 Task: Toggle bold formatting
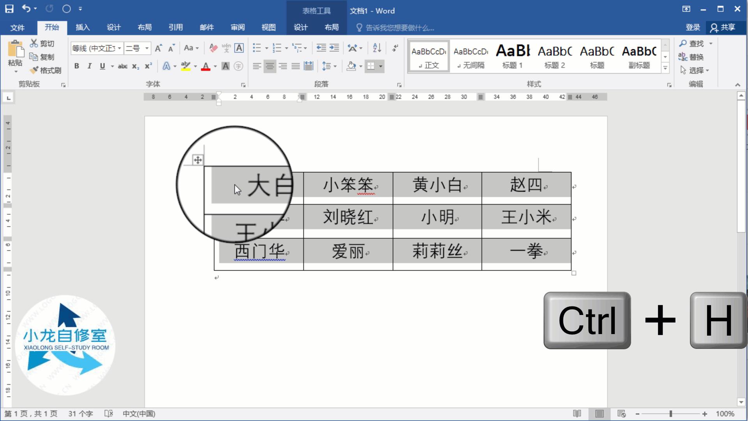(x=76, y=66)
